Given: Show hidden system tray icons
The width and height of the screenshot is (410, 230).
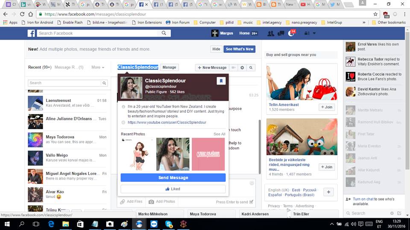Looking at the screenshot, I should click(332, 224).
